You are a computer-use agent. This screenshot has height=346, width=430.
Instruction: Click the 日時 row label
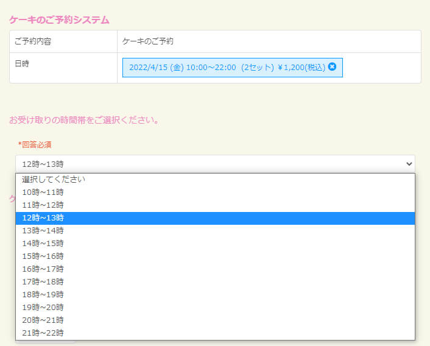point(22,63)
